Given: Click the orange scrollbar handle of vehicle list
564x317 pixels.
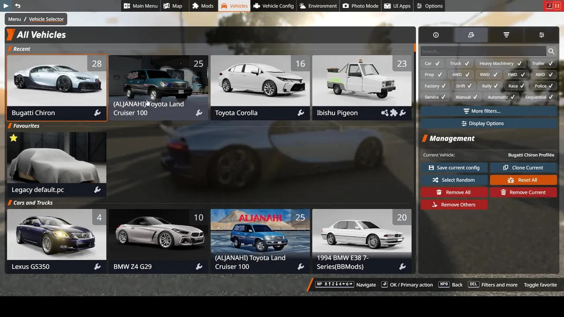Looking at the screenshot, I should click(x=415, y=48).
